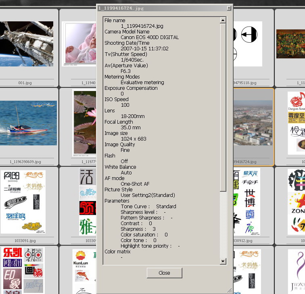Click the Close button in the info dialog
The width and height of the screenshot is (305, 294).
164,273
